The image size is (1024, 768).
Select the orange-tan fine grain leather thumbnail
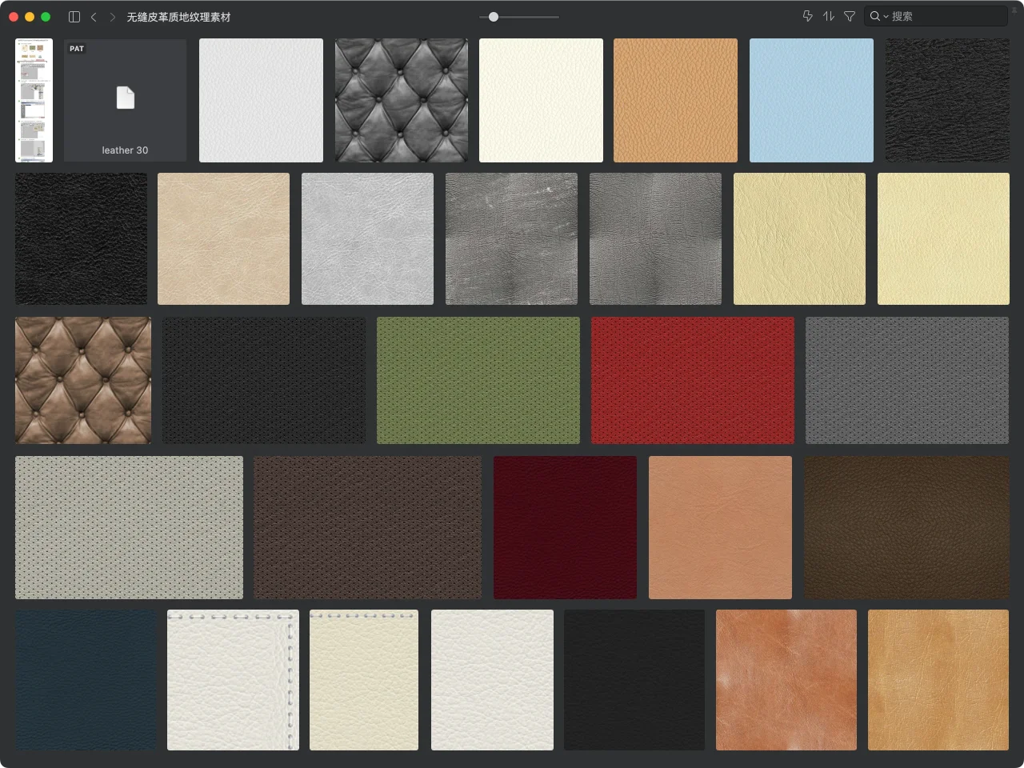click(675, 100)
